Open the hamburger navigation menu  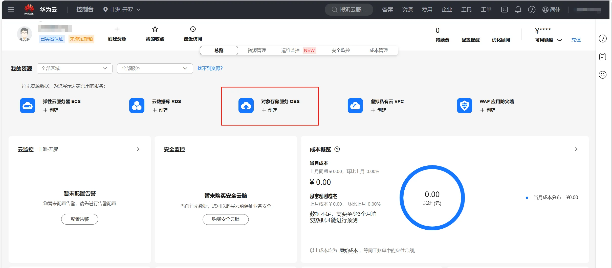click(x=11, y=10)
